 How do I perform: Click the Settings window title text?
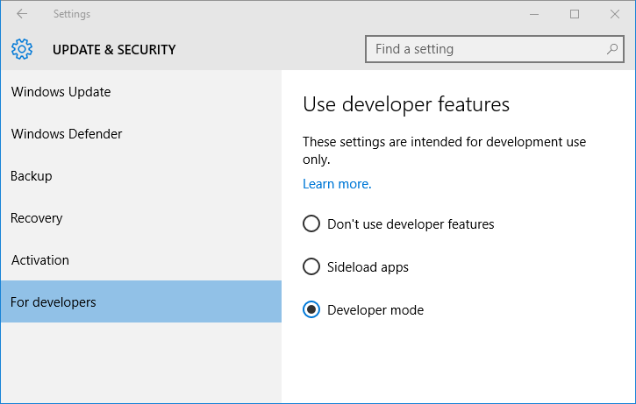(x=72, y=14)
